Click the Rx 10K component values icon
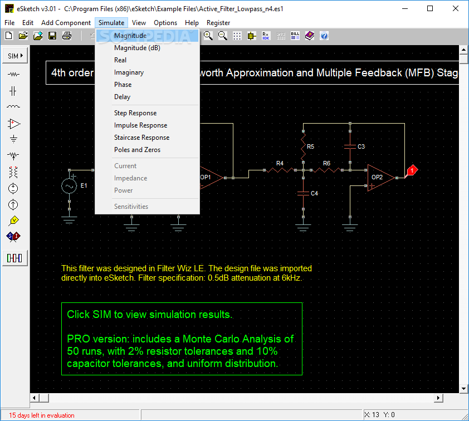Screen dimensions: 469x421 [x=266, y=36]
